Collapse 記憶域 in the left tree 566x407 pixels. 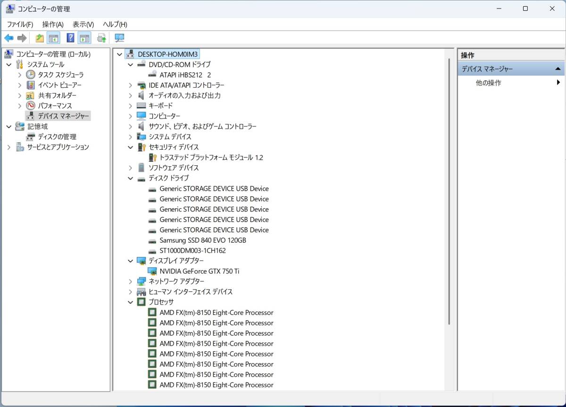(x=9, y=127)
